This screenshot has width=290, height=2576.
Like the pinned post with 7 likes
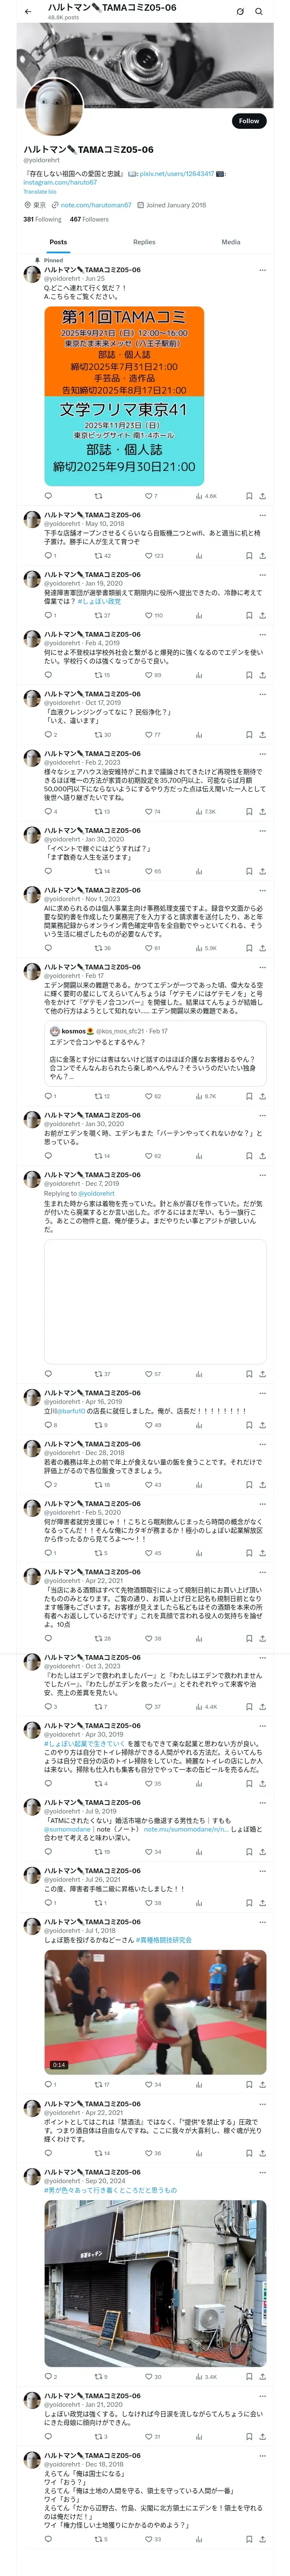point(151,495)
